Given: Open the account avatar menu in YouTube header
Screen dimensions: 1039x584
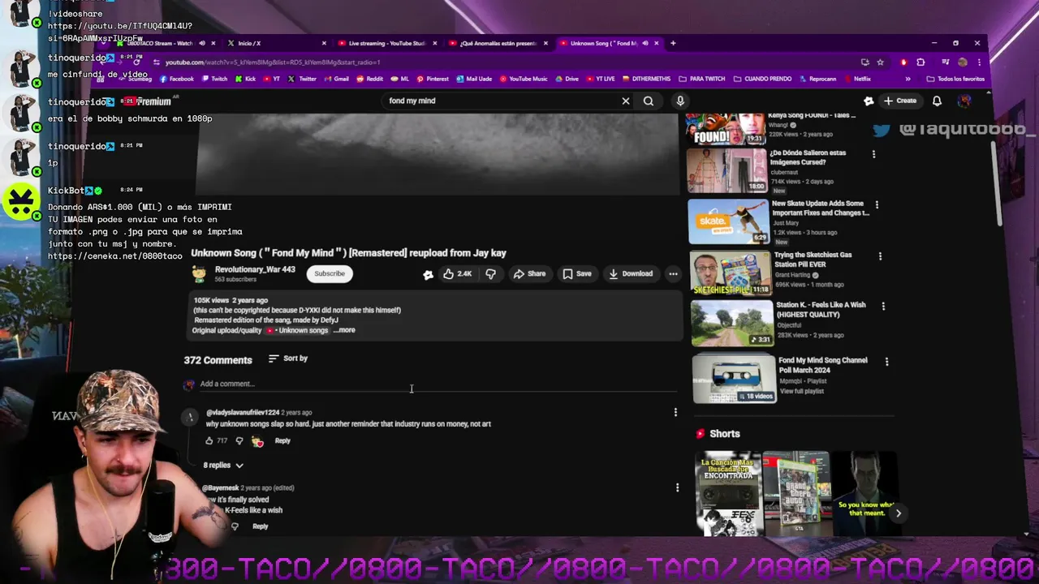Looking at the screenshot, I should [x=964, y=101].
